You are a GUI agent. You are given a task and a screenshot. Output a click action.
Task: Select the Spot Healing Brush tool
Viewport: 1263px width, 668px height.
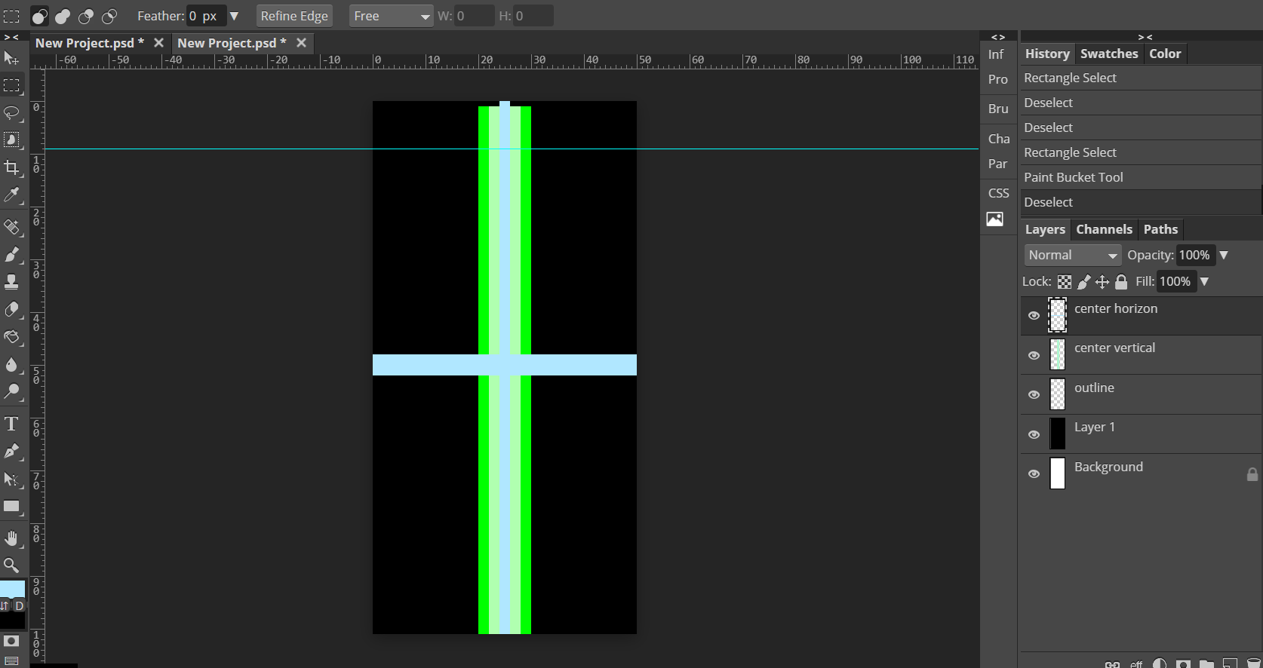[11, 227]
